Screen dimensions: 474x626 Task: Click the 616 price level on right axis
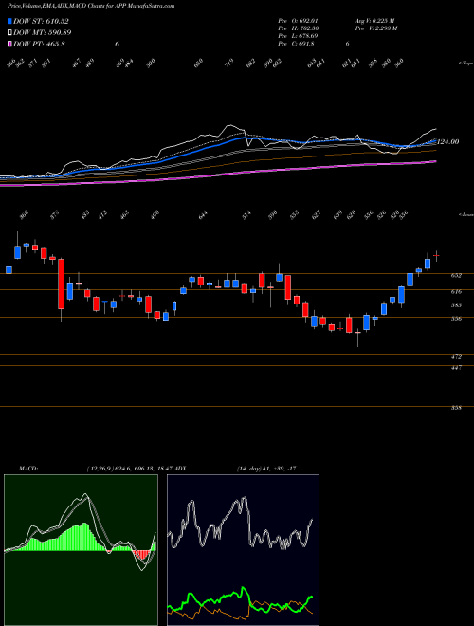pyautogui.click(x=456, y=292)
